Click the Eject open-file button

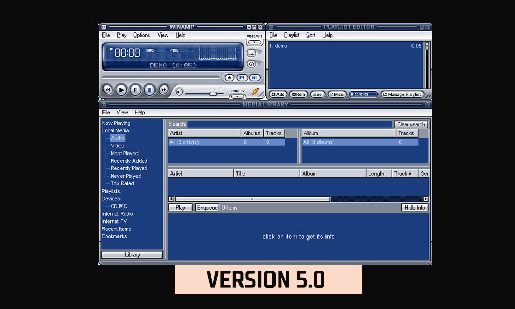coord(229,78)
